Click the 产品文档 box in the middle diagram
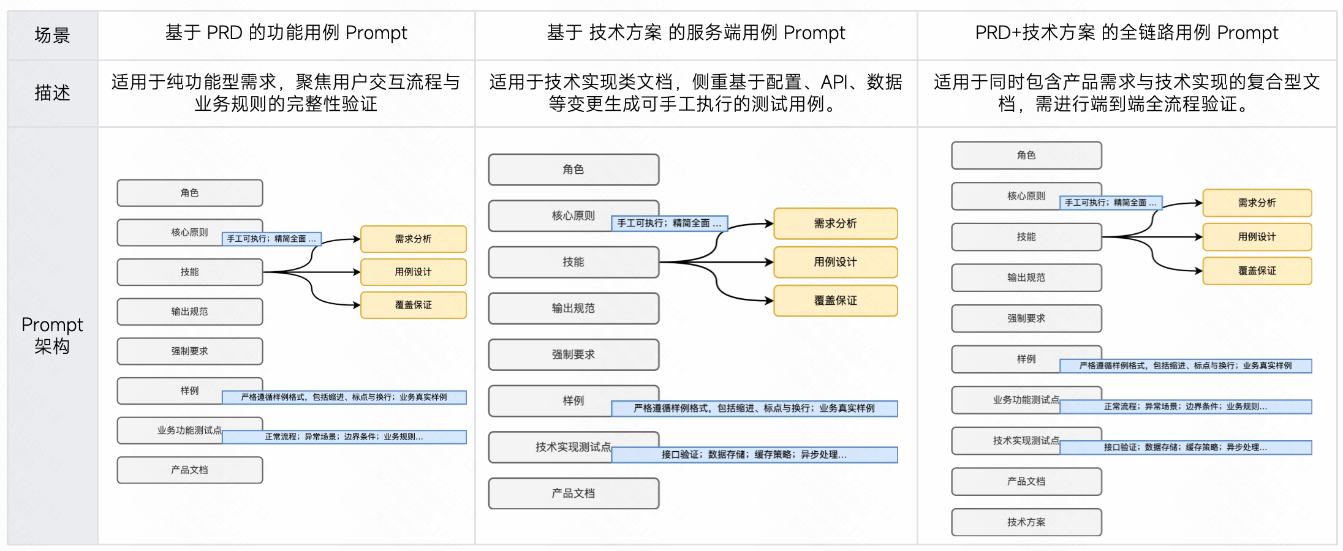 coord(573,493)
